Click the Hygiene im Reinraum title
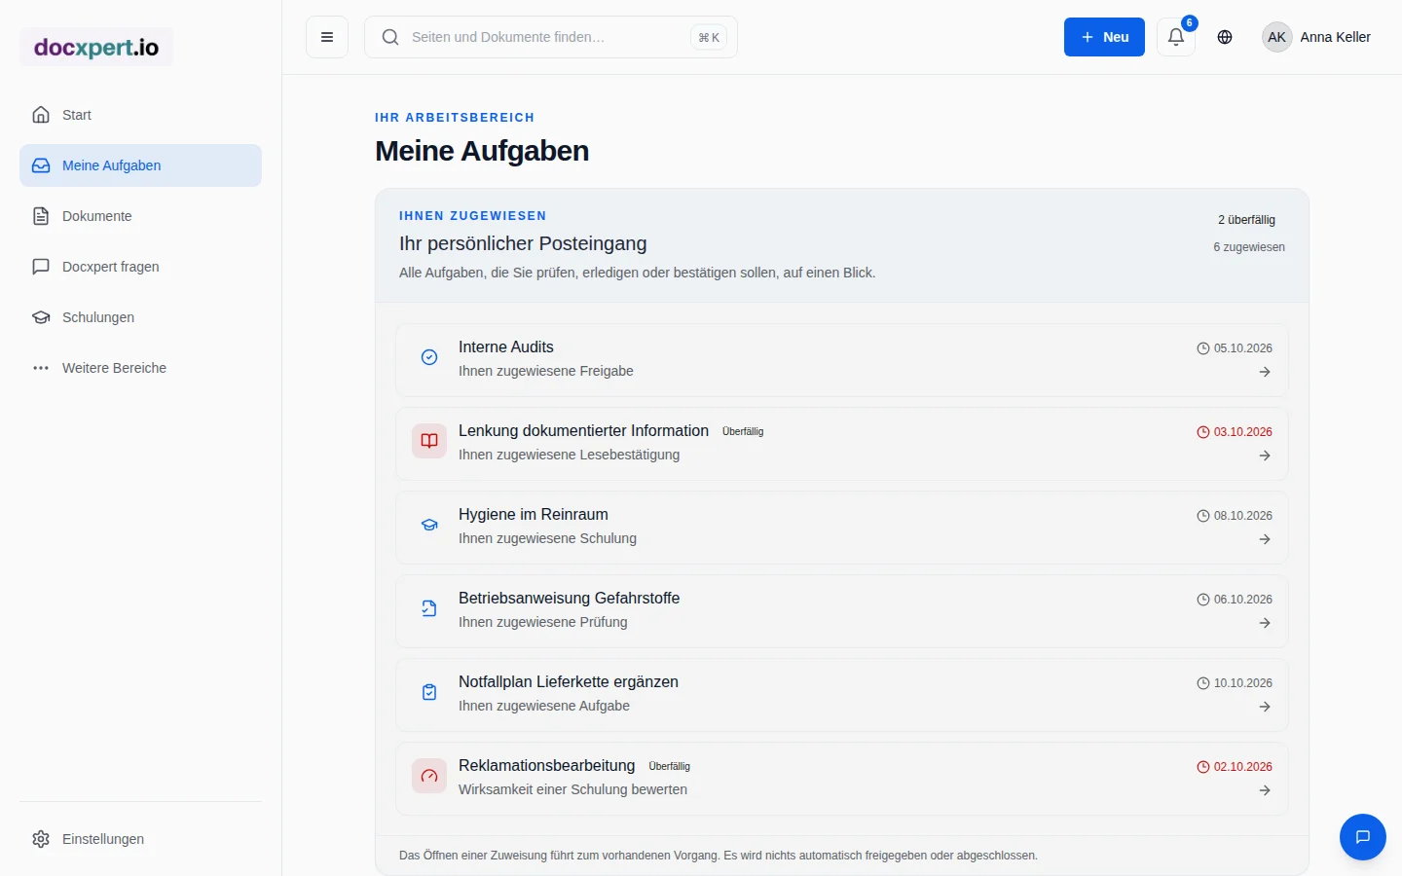 [x=534, y=515]
